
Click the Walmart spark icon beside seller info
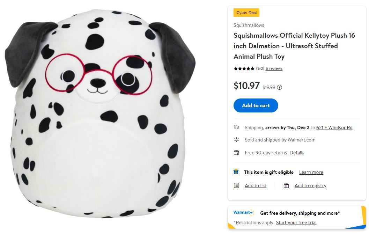pyautogui.click(x=236, y=140)
